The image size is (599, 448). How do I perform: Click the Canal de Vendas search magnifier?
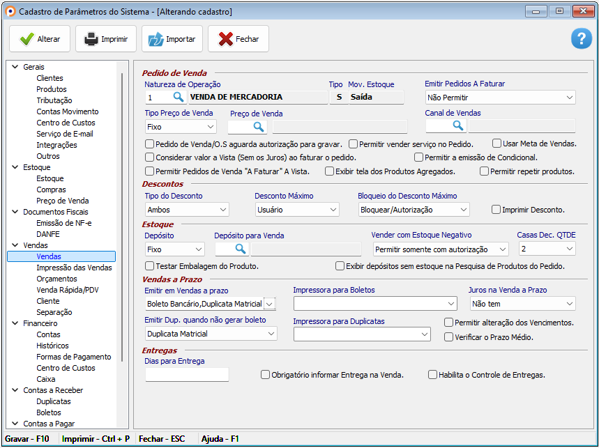click(x=457, y=125)
